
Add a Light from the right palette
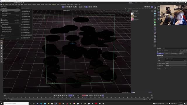[155, 42]
